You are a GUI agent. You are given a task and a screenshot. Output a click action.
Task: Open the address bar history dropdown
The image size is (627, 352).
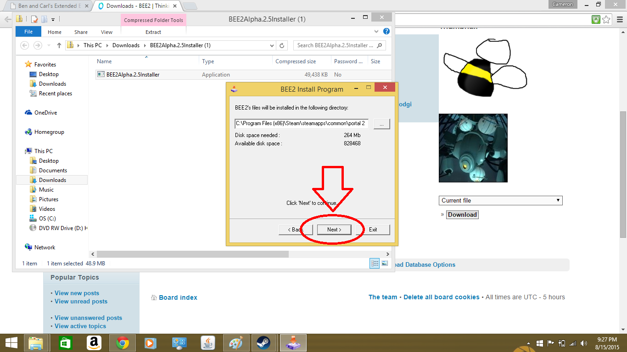[272, 45]
